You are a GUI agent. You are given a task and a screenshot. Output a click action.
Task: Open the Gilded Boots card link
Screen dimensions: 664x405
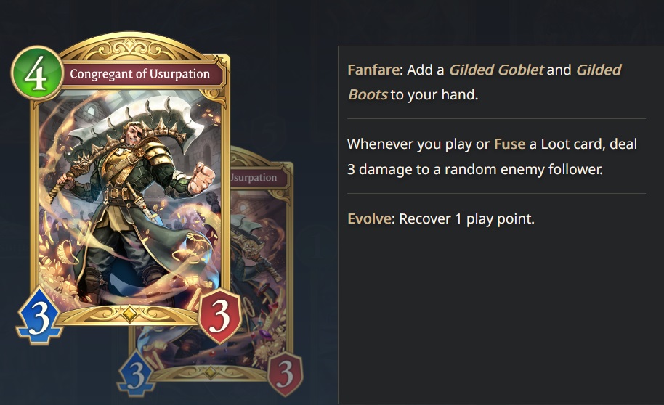coord(485,82)
